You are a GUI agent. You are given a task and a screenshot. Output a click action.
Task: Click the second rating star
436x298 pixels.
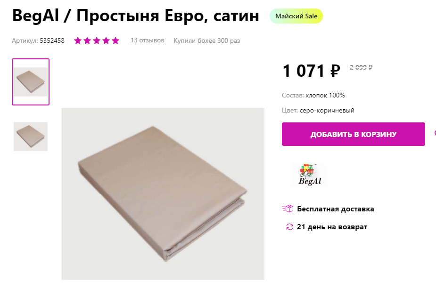tap(87, 40)
